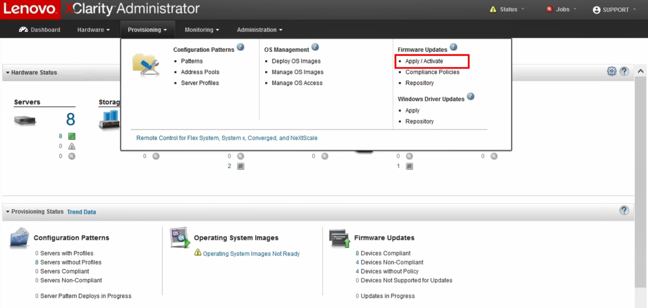The image size is (648, 308).
Task: Open Operating System Images Not Ready link
Action: (252, 254)
